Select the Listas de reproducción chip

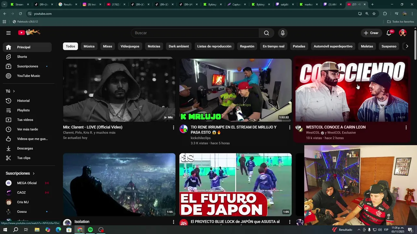[214, 46]
